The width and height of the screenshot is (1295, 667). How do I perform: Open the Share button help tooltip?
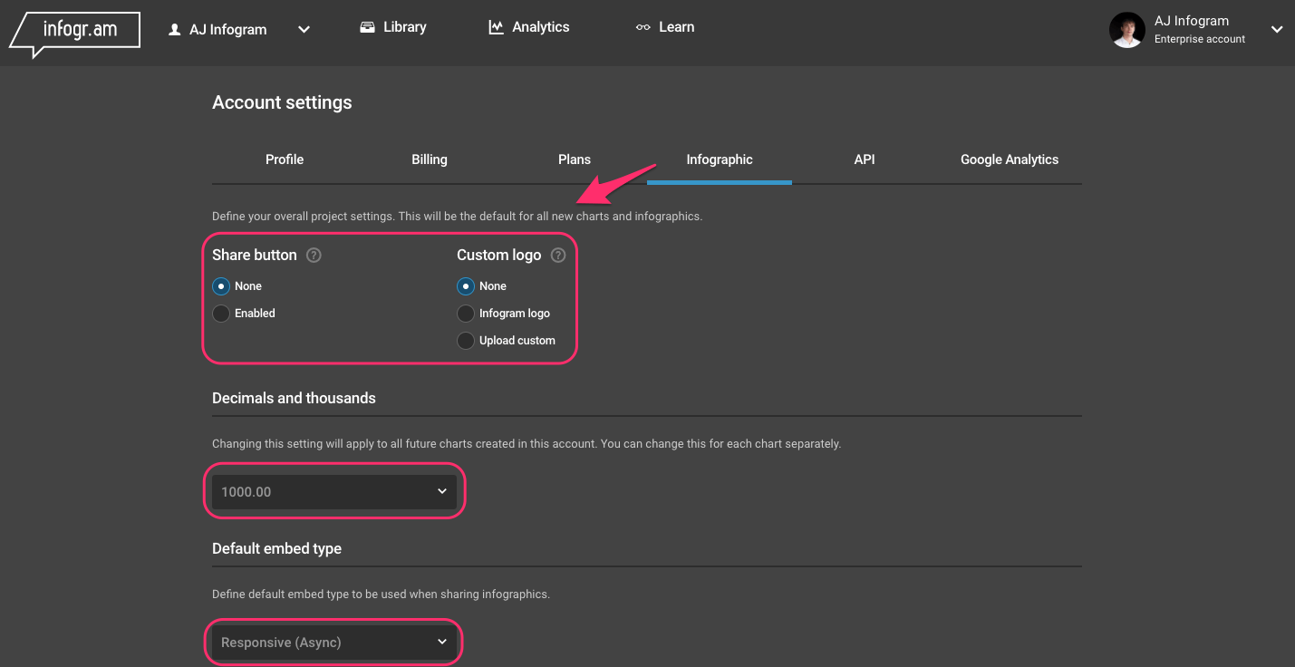click(314, 256)
